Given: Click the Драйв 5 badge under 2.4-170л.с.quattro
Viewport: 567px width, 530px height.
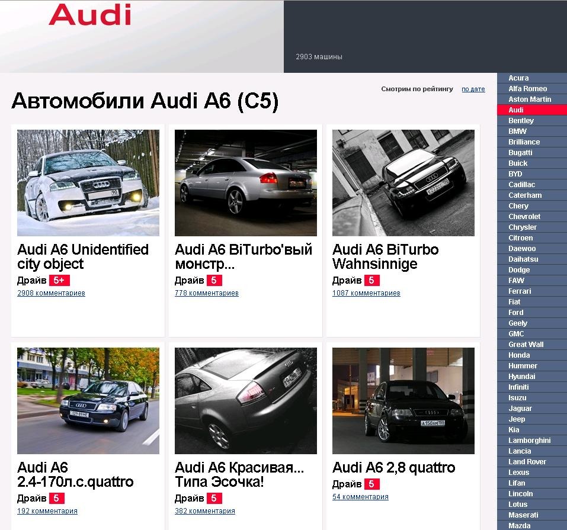Looking at the screenshot, I should [56, 498].
